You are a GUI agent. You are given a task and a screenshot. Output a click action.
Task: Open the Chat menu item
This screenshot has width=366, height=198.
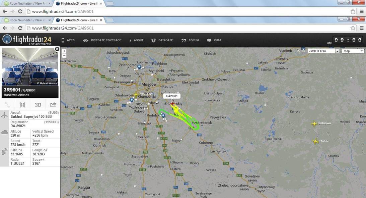pos(214,40)
